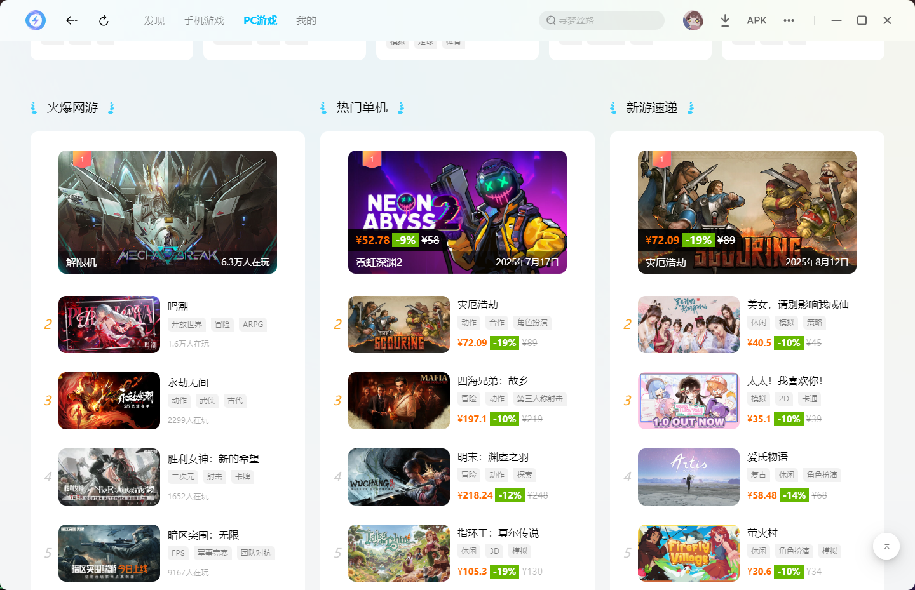The width and height of the screenshot is (915, 590).
Task: Open the APK installer option
Action: tap(757, 20)
